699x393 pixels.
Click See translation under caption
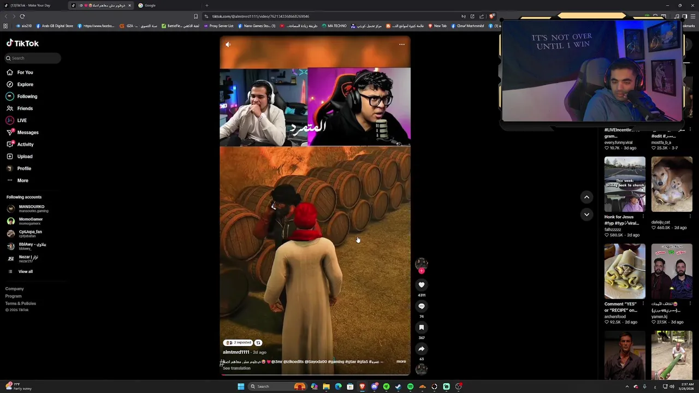click(x=236, y=368)
